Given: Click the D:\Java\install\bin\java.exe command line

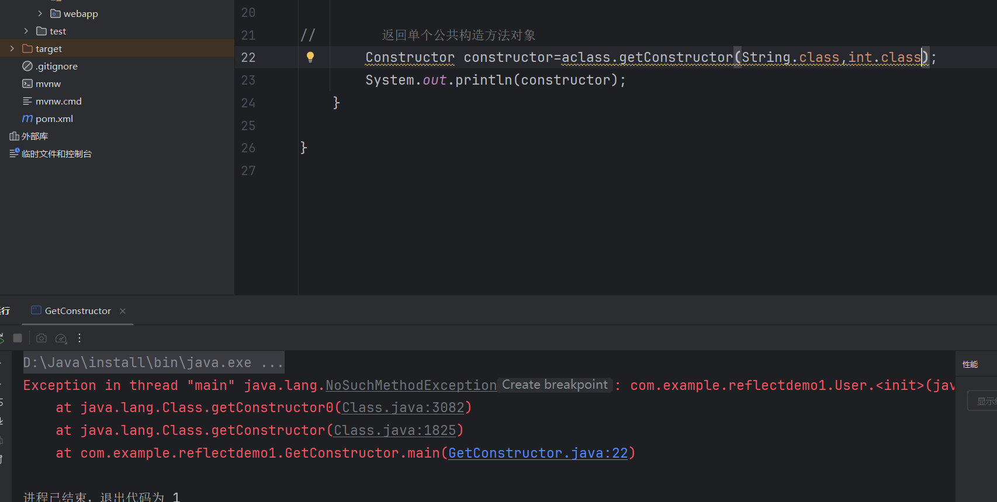Looking at the screenshot, I should pyautogui.click(x=153, y=362).
